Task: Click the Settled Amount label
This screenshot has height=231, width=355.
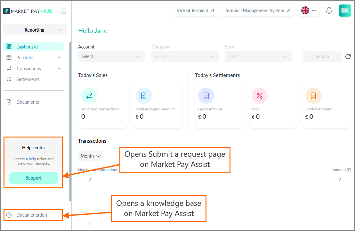Action: point(318,109)
